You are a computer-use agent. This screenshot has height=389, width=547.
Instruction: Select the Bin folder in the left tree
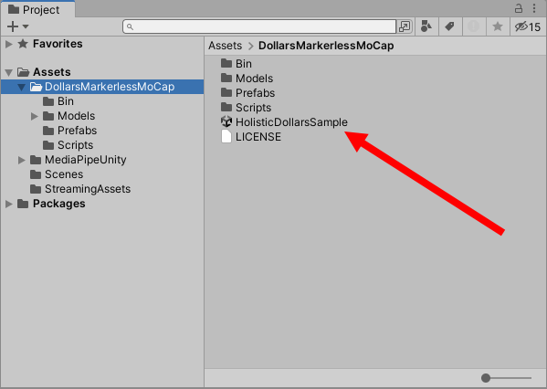[102, 101]
